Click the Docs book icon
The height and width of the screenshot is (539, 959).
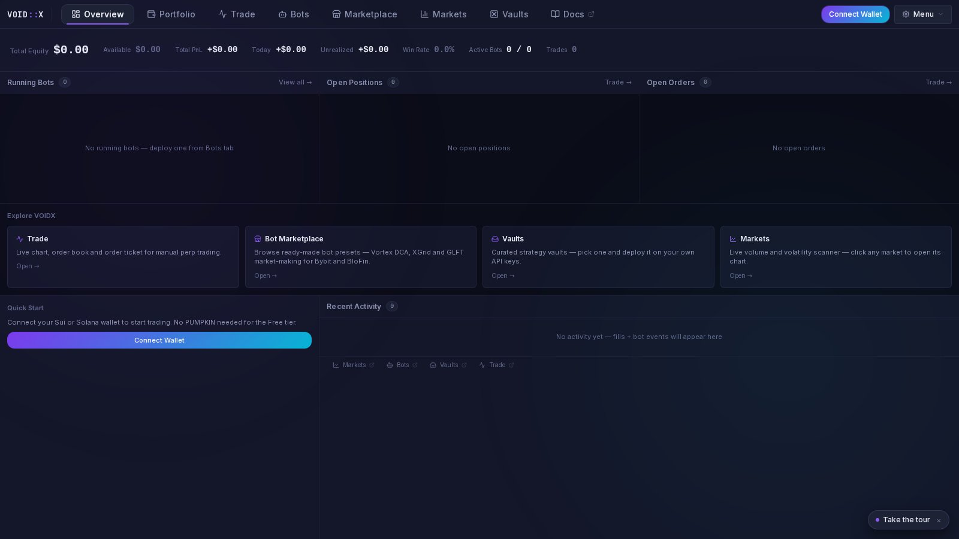tap(555, 14)
